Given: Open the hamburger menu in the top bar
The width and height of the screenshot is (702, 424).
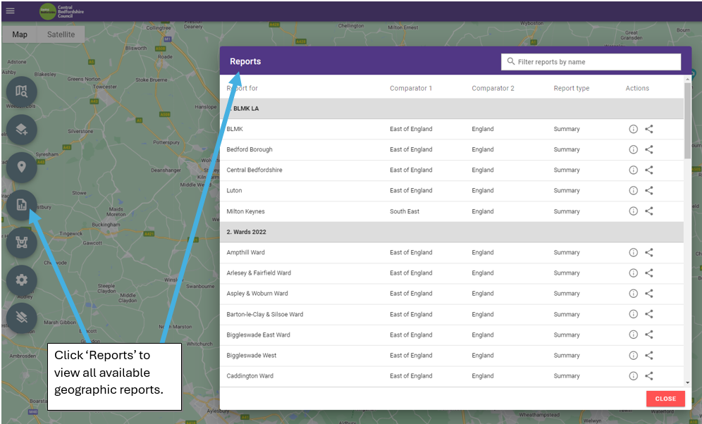Looking at the screenshot, I should (10, 11).
